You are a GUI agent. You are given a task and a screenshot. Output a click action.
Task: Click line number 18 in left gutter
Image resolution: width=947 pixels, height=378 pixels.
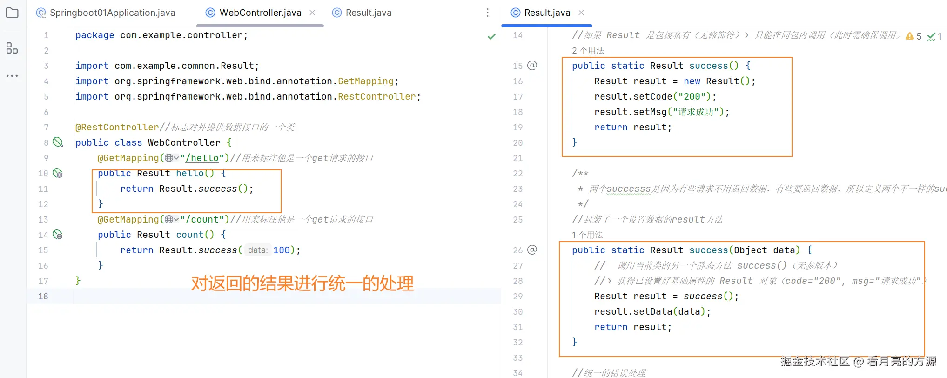[x=43, y=296]
